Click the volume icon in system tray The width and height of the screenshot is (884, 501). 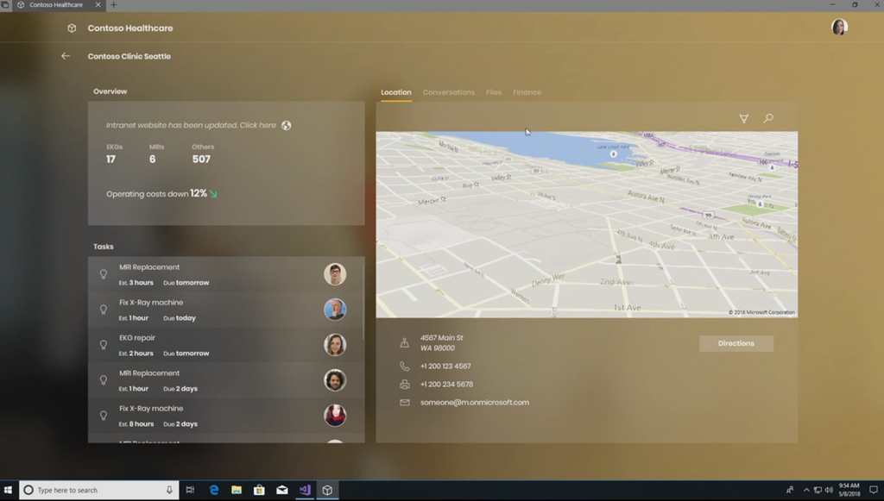pyautogui.click(x=828, y=490)
